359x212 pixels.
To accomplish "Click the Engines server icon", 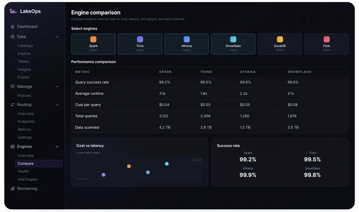I will pyautogui.click(x=13, y=147).
